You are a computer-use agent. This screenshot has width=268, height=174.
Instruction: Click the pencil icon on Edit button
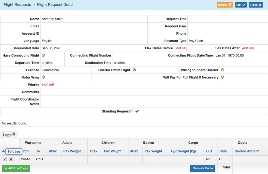point(243,5)
